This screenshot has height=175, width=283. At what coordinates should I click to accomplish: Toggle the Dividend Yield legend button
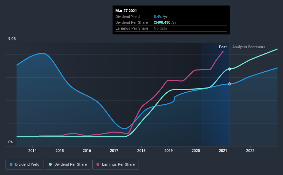click(x=24, y=165)
